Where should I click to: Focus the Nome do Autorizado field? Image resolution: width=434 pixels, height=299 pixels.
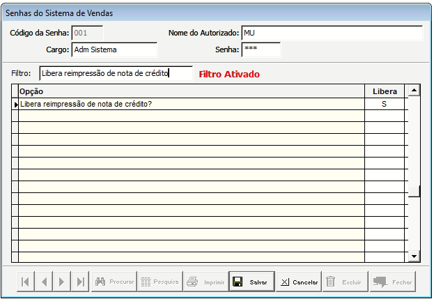(332, 33)
